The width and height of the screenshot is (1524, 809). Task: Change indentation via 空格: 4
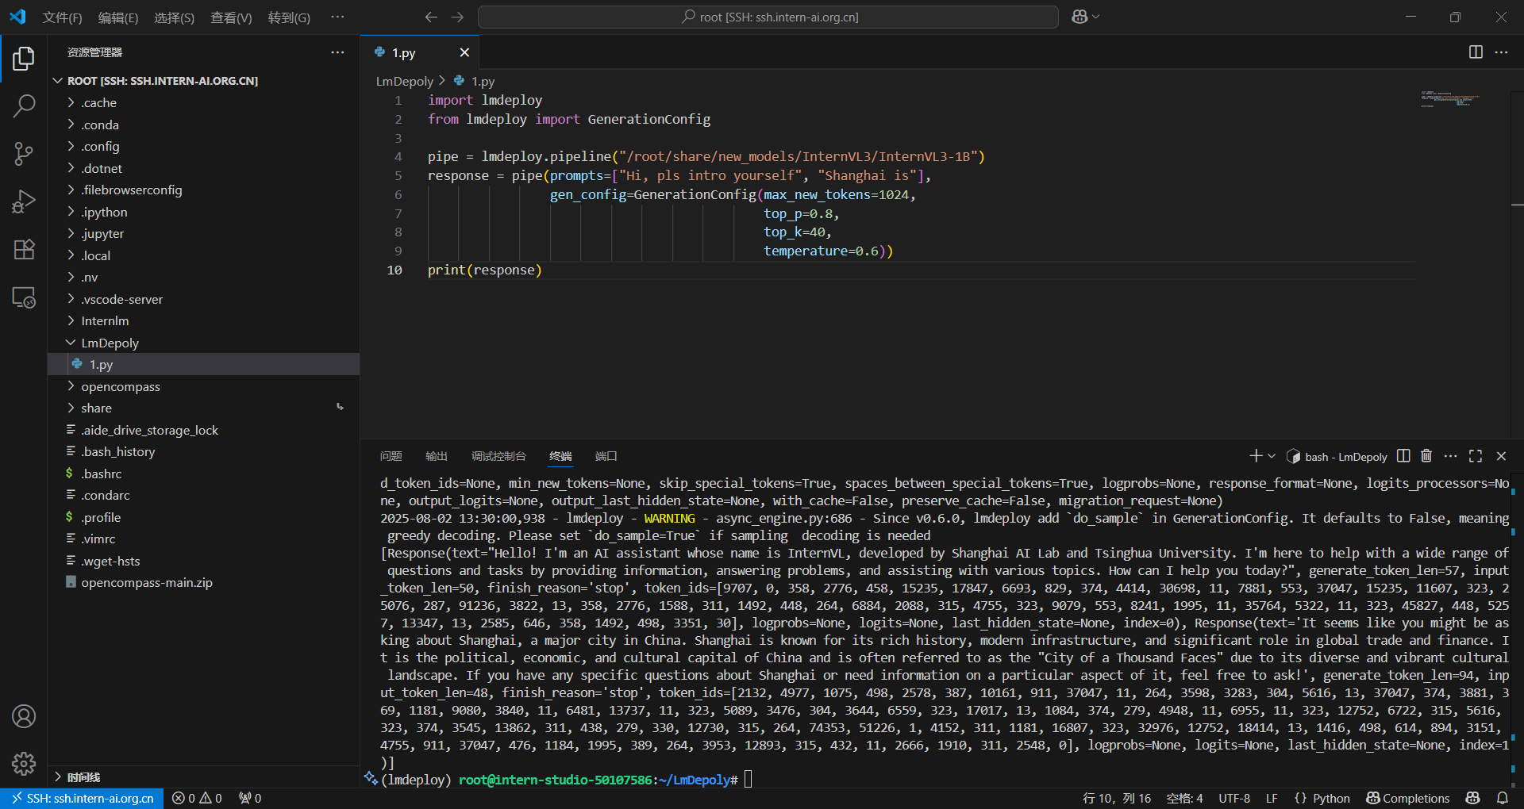1184,799
